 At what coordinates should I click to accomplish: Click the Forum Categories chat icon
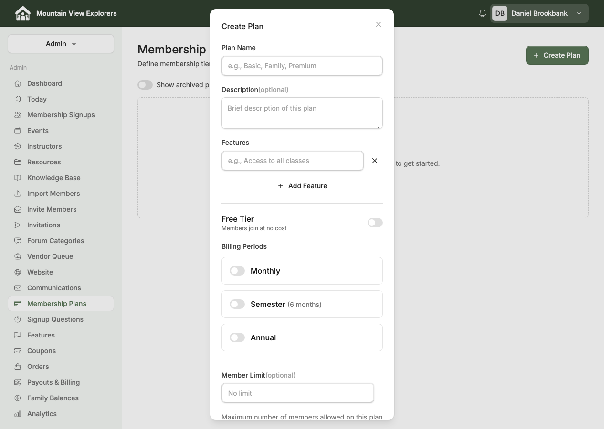click(x=18, y=241)
